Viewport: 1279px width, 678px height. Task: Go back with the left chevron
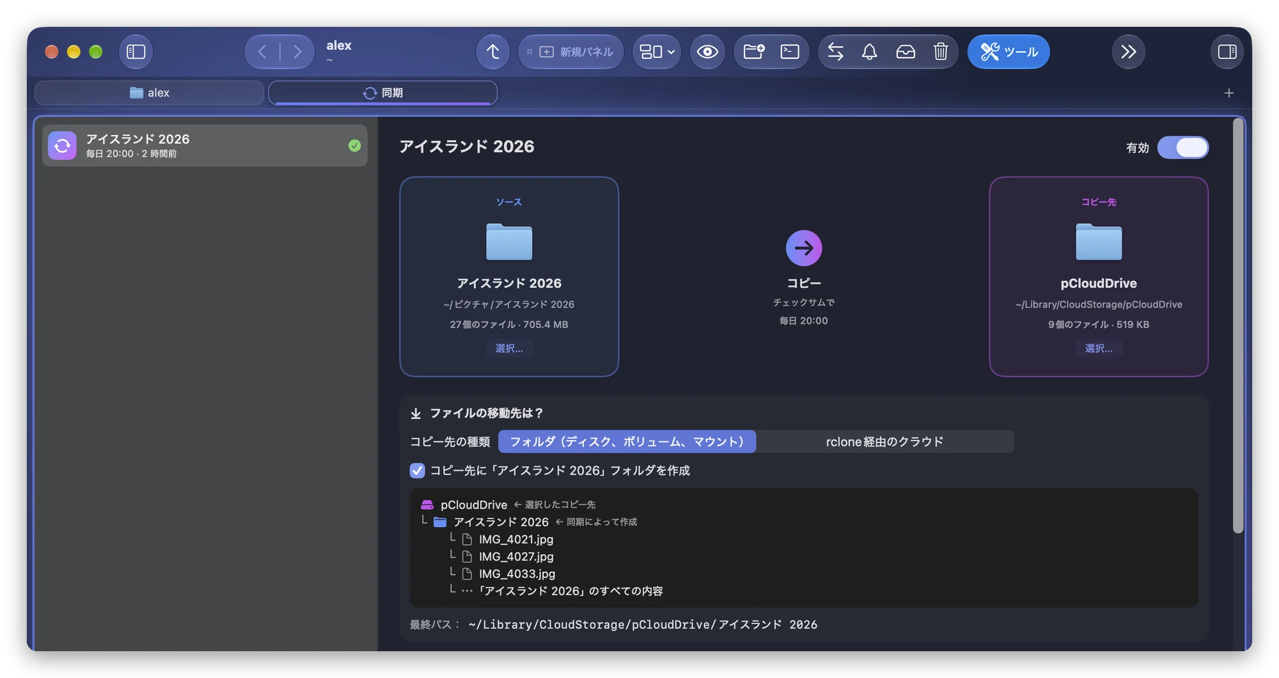pos(262,52)
